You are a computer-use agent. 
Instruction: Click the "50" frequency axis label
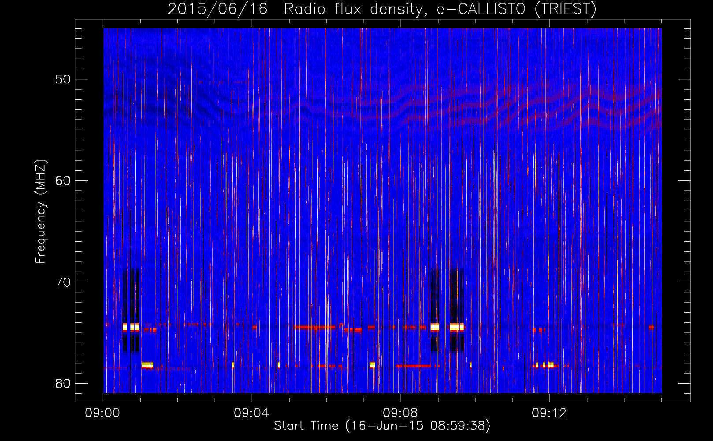[x=63, y=79]
